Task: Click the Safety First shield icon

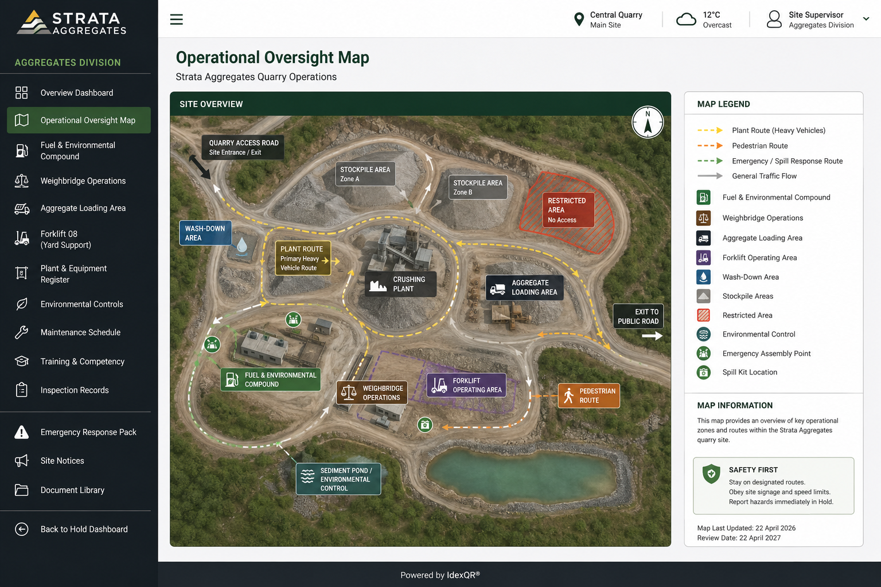Action: click(711, 474)
